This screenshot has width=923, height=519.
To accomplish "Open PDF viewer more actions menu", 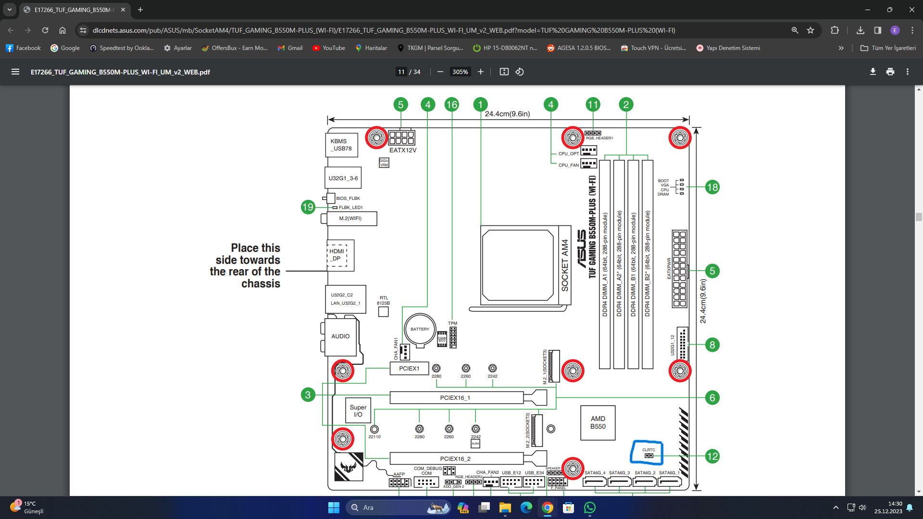I will [x=908, y=72].
